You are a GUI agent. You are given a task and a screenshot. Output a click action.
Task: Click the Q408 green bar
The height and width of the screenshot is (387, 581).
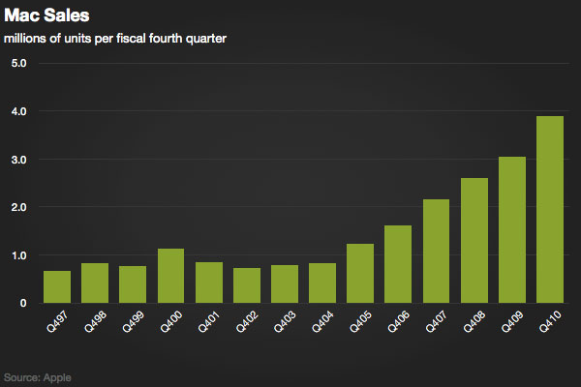[x=474, y=240]
